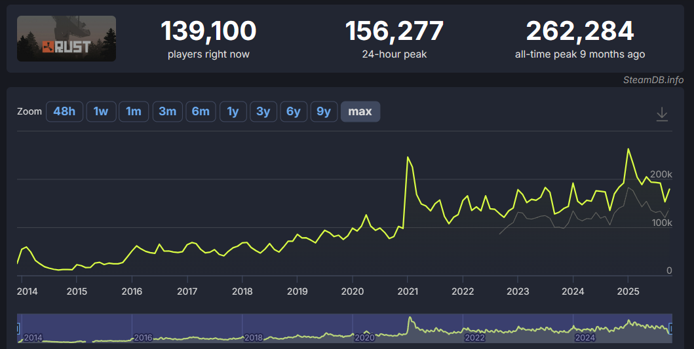Image resolution: width=694 pixels, height=349 pixels.
Task: Click the 100k y-axis label
Action: 662,223
